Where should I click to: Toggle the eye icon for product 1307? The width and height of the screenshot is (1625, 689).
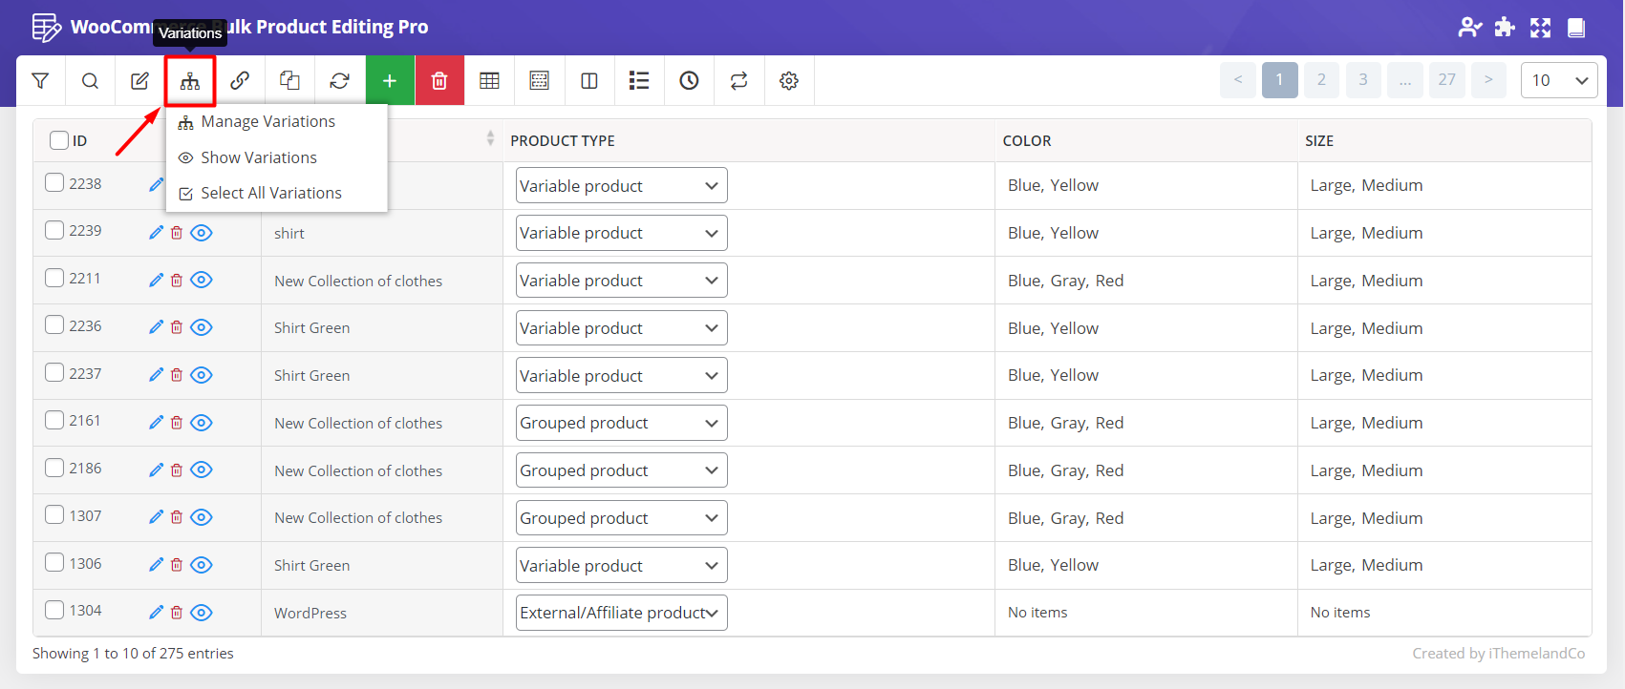pyautogui.click(x=201, y=517)
